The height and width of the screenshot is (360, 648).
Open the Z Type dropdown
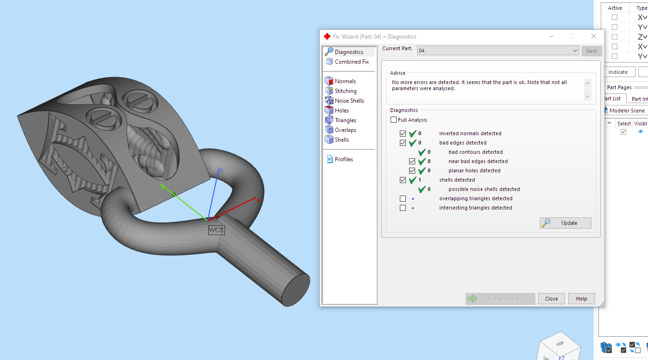click(642, 37)
